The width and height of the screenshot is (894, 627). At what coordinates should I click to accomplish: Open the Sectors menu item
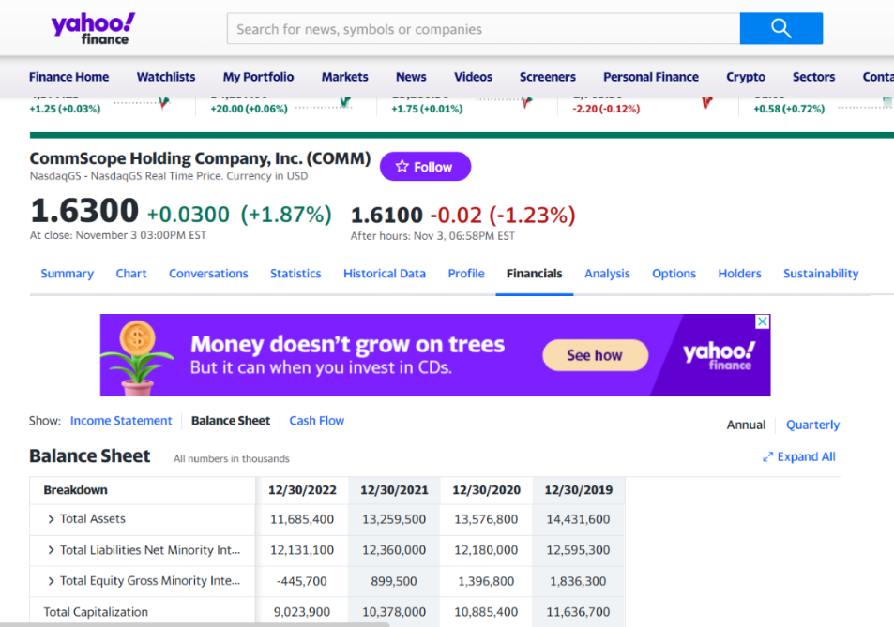click(x=813, y=77)
